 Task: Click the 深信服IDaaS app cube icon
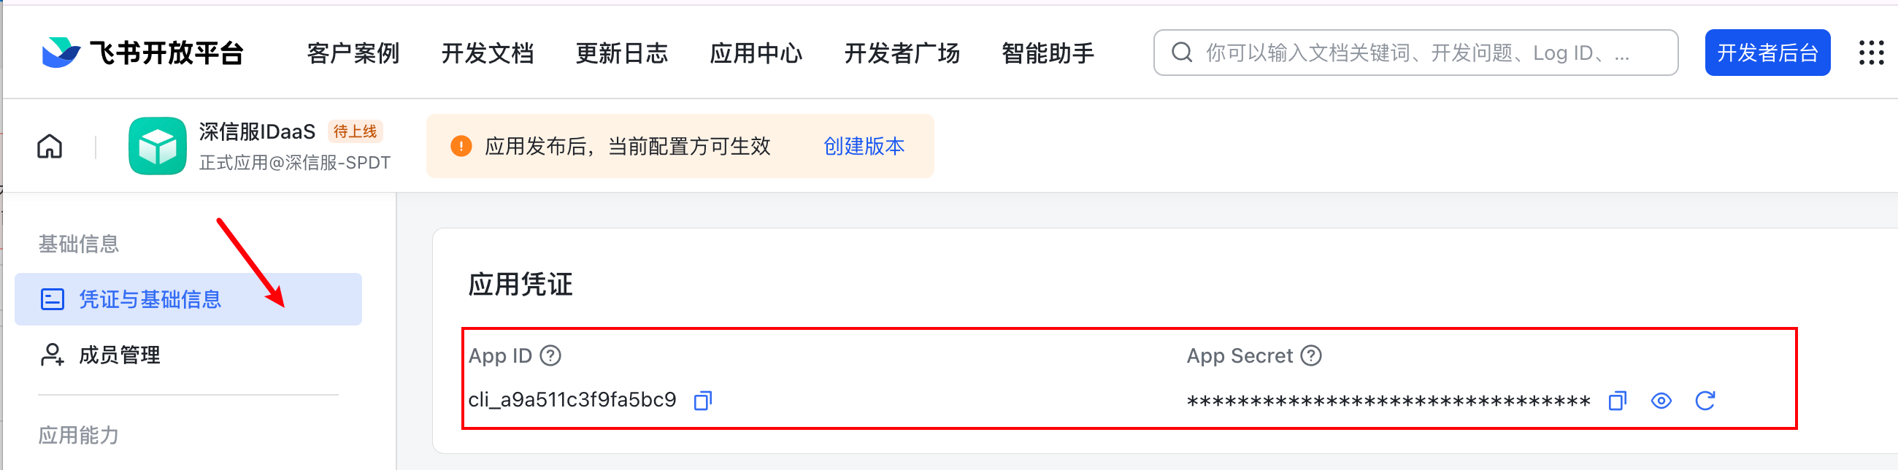click(157, 146)
